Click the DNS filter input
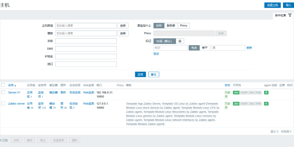Viewport: 294px width, 147px height. pyautogui.click(x=86, y=49)
